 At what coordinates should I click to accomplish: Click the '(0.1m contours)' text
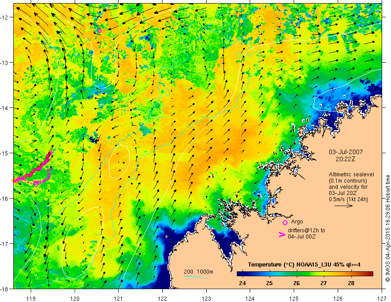tap(348, 181)
